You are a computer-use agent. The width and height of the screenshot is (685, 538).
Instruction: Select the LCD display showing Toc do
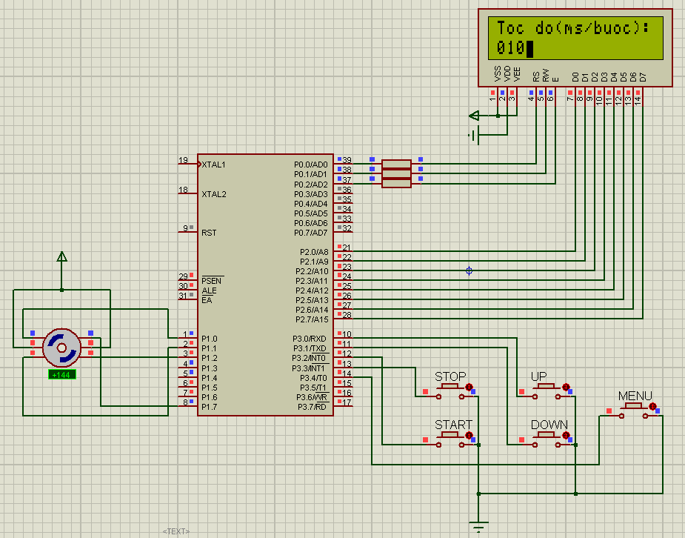click(x=575, y=47)
